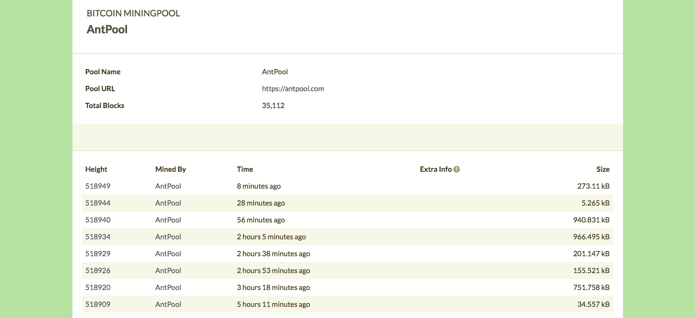Click the Extra Info column header
Screen dimensions: 695x318
[436, 169]
